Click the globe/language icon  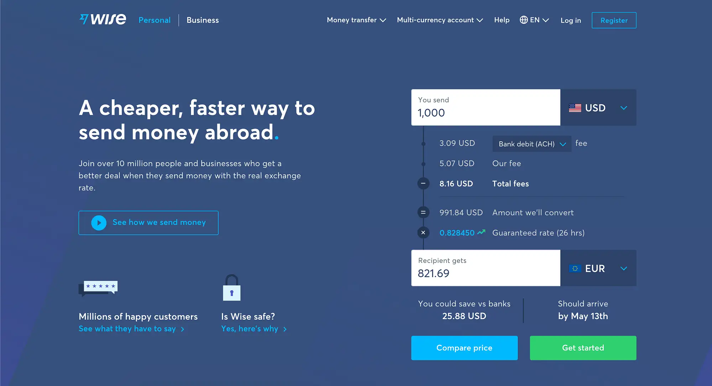pyautogui.click(x=523, y=20)
